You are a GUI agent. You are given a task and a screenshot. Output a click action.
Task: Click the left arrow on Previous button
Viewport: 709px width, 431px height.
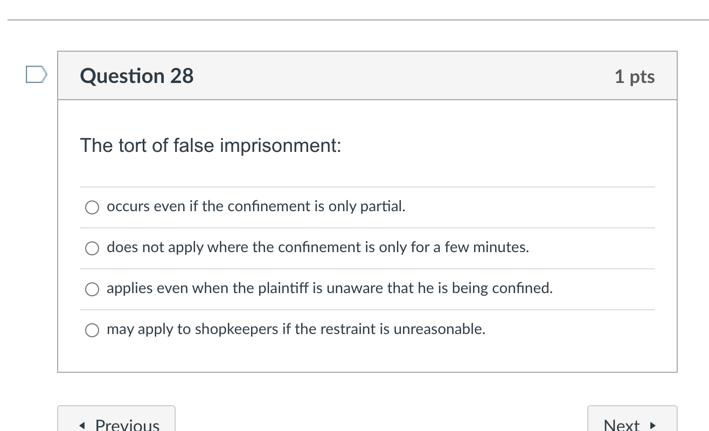click(82, 425)
